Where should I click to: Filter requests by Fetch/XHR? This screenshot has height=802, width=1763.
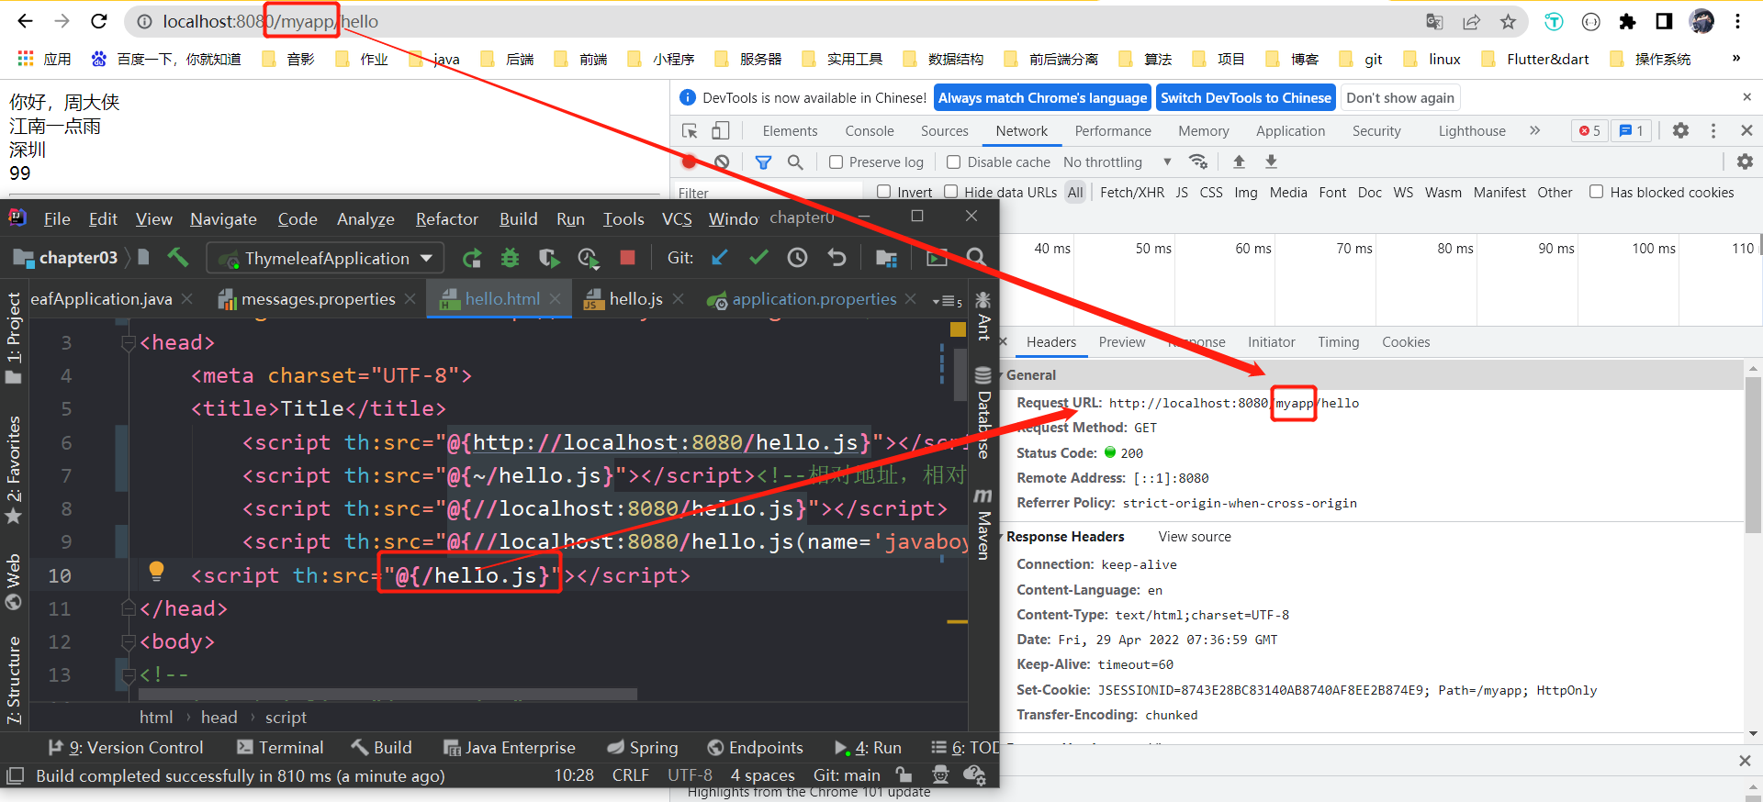(x=1132, y=193)
